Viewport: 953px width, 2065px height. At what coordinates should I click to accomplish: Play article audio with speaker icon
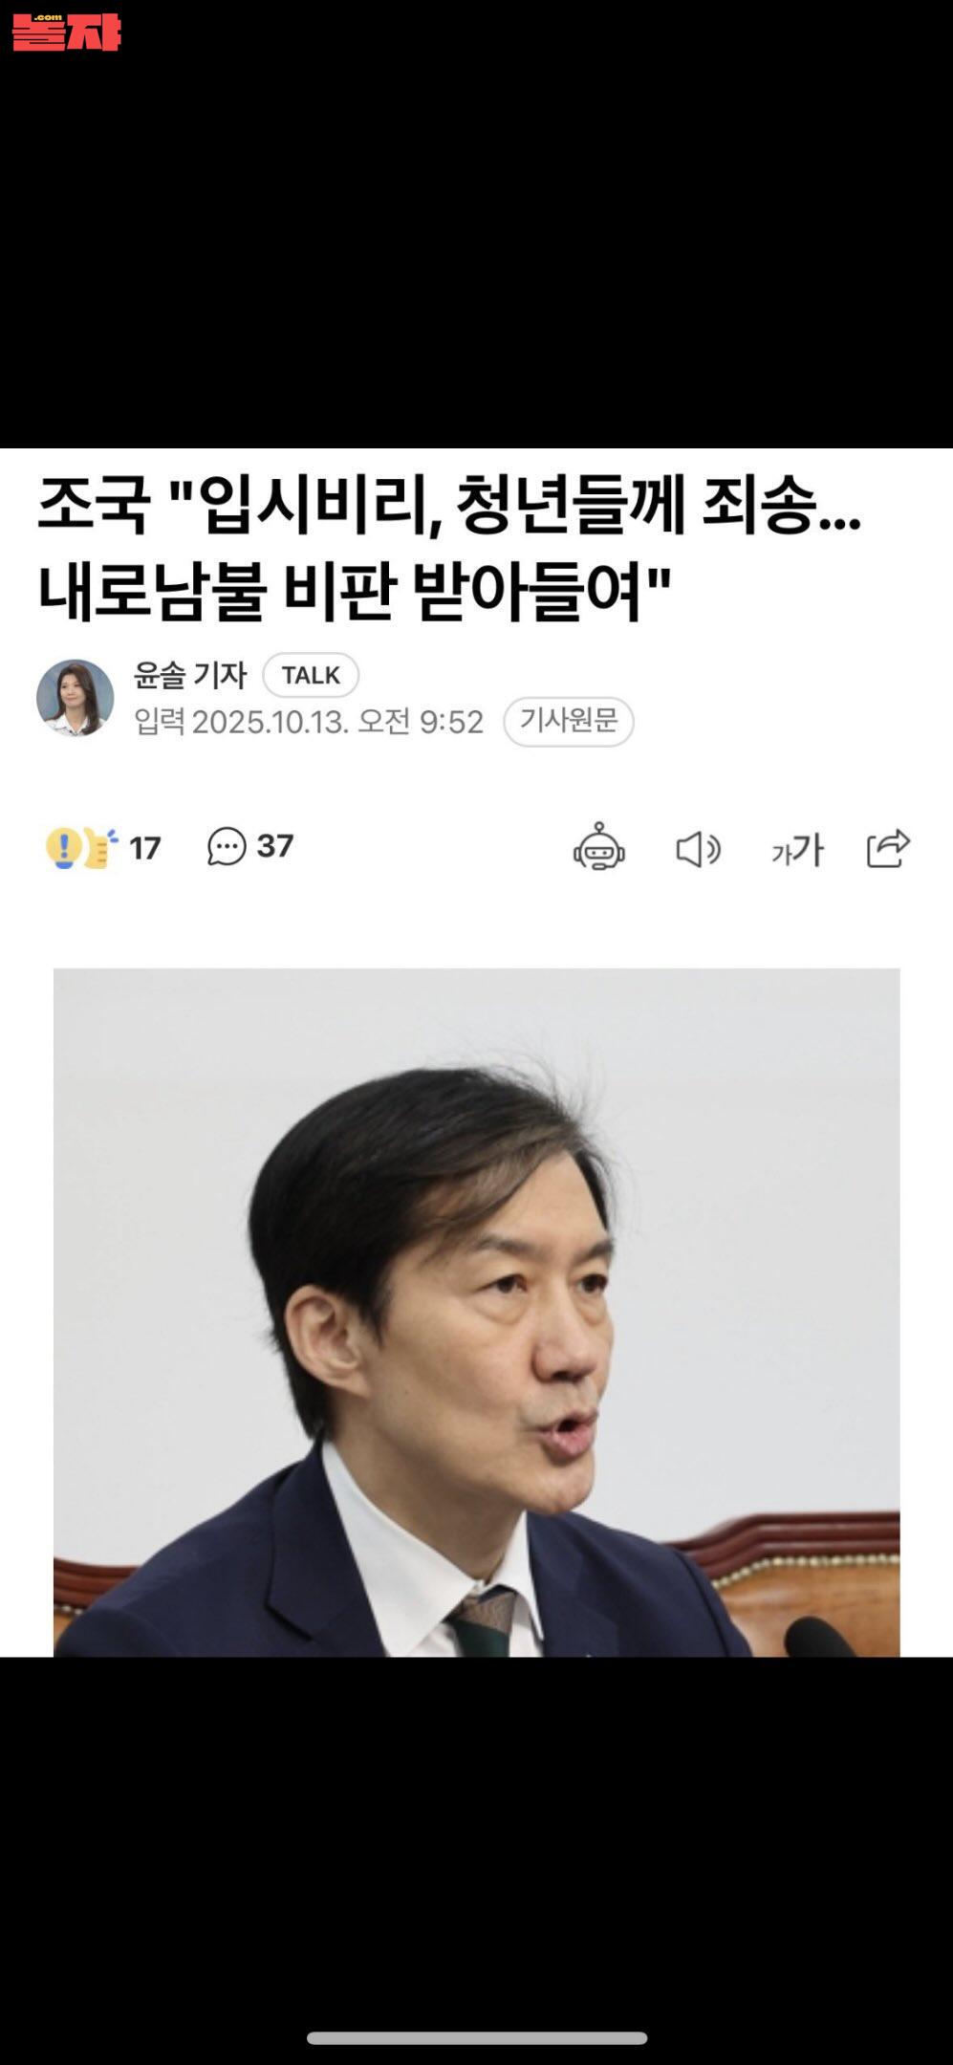(x=698, y=849)
